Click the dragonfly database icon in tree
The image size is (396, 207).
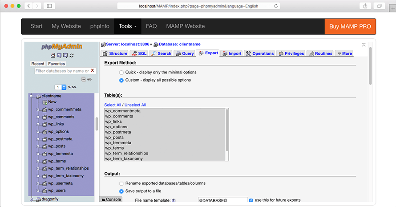(x=39, y=199)
